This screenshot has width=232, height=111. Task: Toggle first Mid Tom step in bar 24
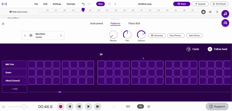pyautogui.click(x=101, y=64)
